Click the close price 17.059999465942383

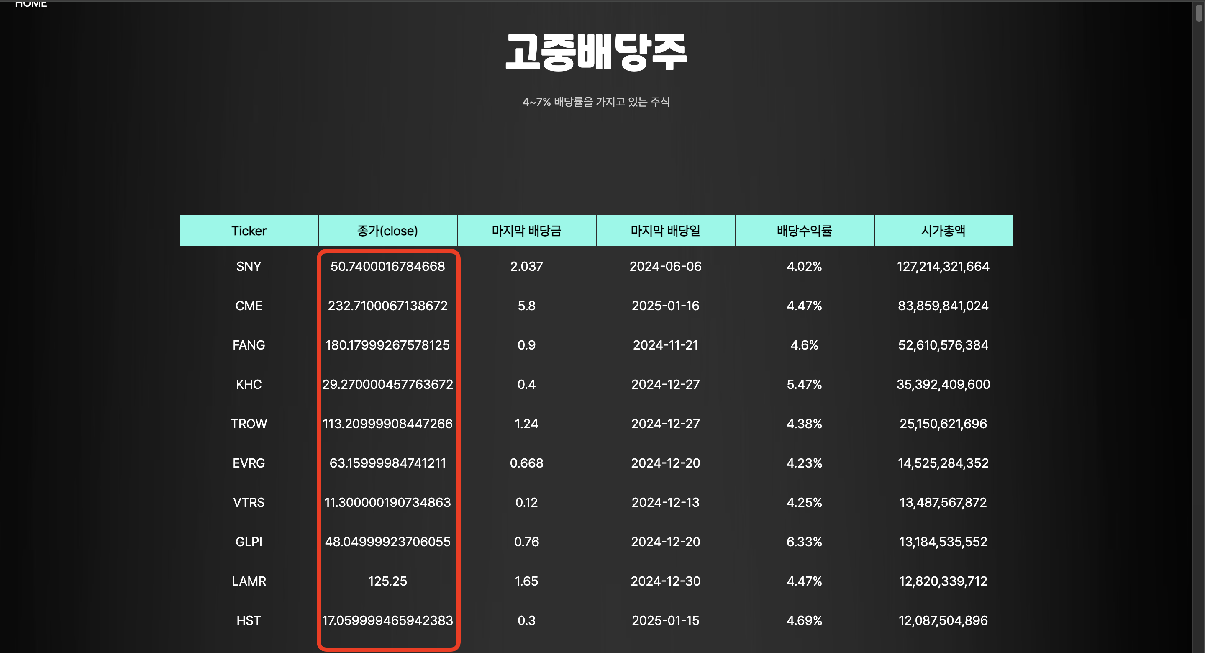[388, 620]
